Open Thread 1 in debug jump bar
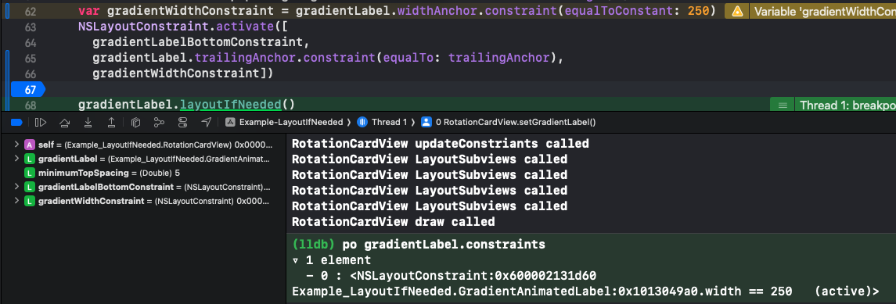The width and height of the screenshot is (896, 304). point(383,122)
